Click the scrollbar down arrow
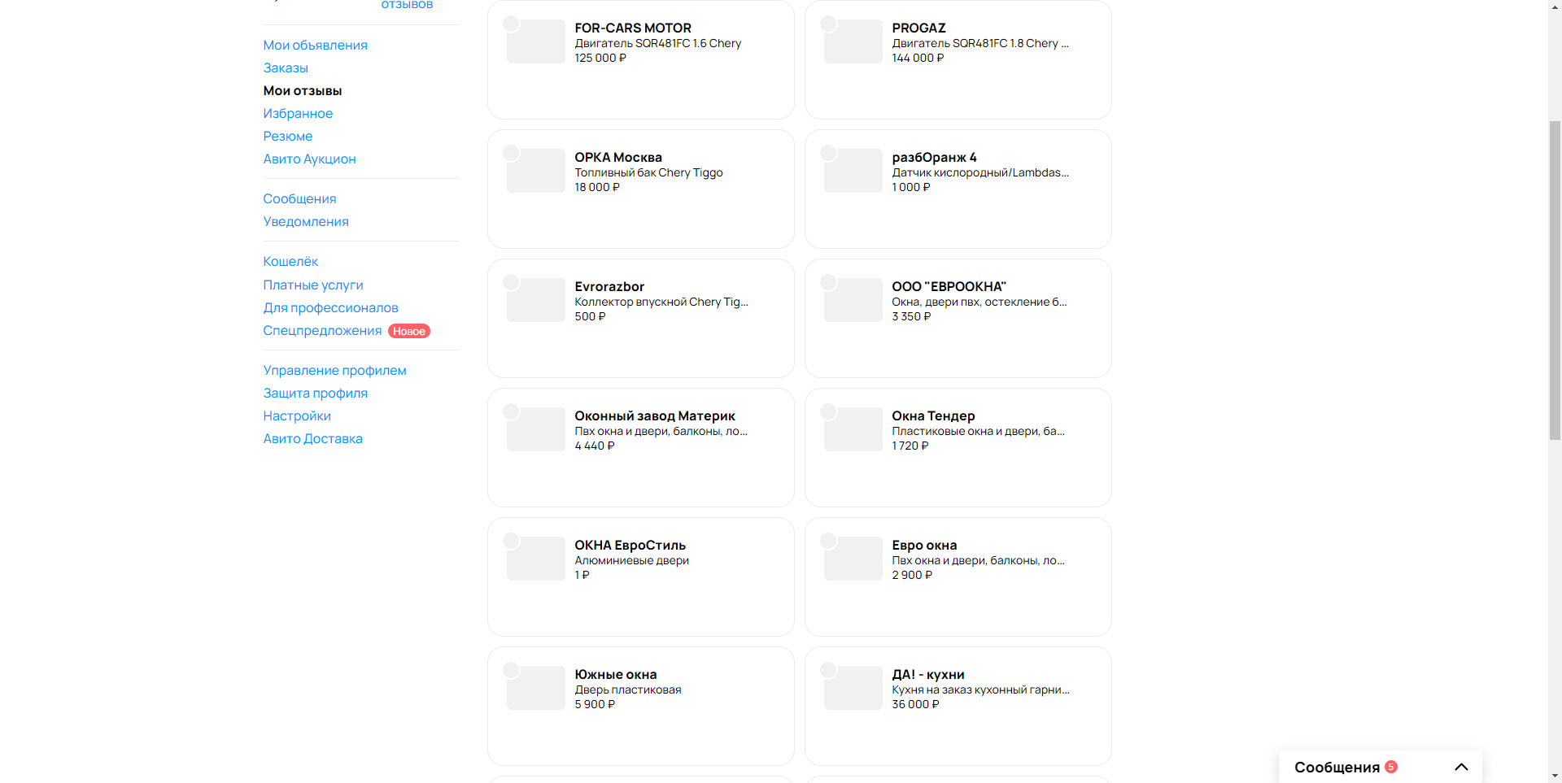Image resolution: width=1562 pixels, height=783 pixels. tap(1555, 776)
